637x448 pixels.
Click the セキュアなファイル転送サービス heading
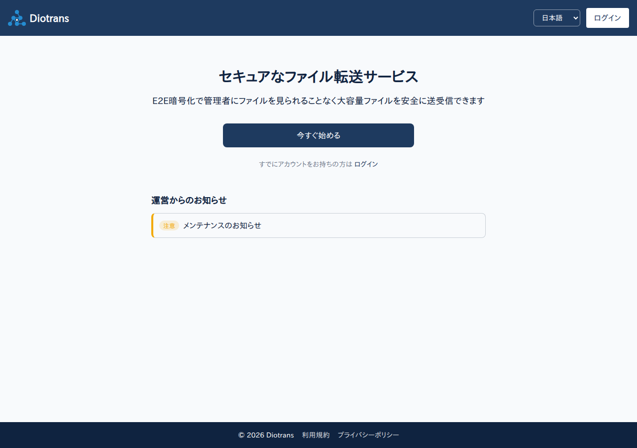tap(318, 77)
